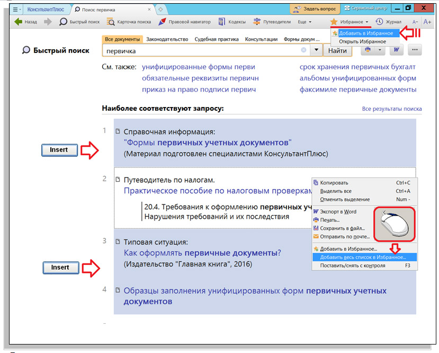Open Путеводители guides in toolbar
Screen dimensions: 439x353
coord(272,22)
